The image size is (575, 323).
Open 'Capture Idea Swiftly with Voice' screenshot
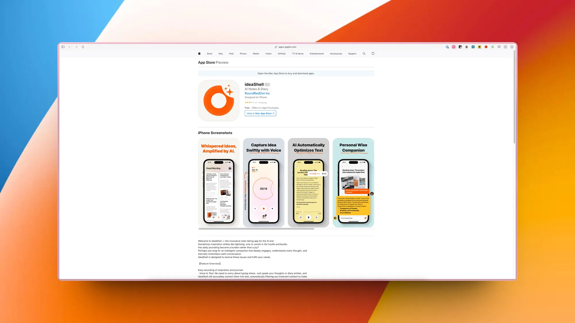[x=264, y=183]
